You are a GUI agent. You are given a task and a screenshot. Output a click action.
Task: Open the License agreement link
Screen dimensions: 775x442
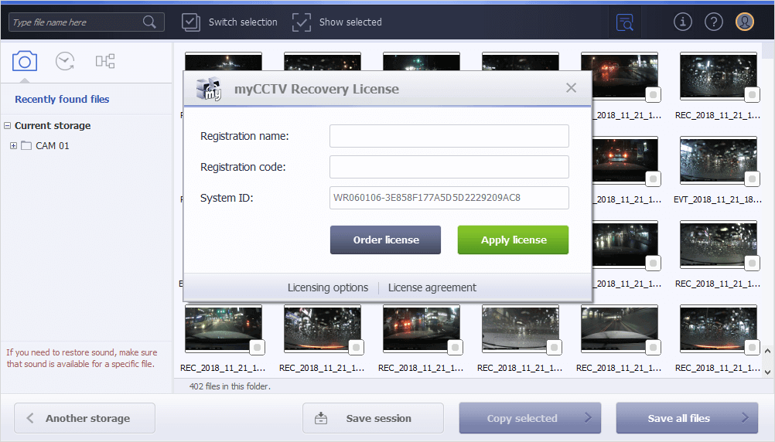(x=432, y=287)
